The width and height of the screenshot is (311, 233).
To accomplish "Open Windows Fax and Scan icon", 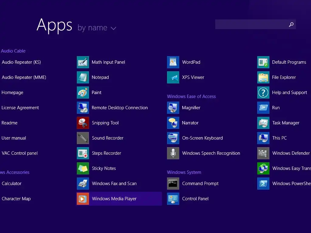I will point(83,184).
